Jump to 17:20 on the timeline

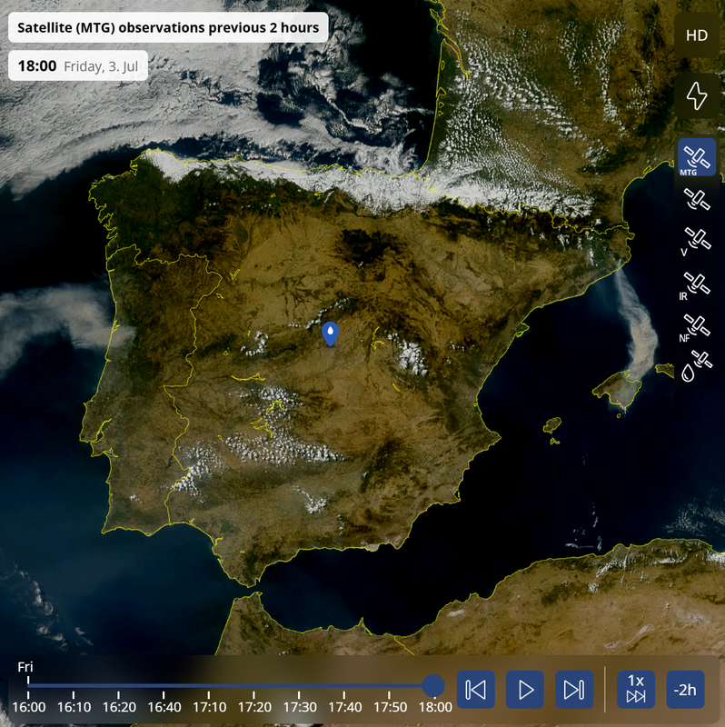tap(254, 707)
